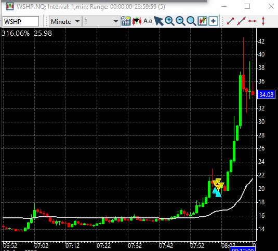This screenshot has width=278, height=251.
Task: Minimize the WSHP chart window
Action: click(x=224, y=7)
